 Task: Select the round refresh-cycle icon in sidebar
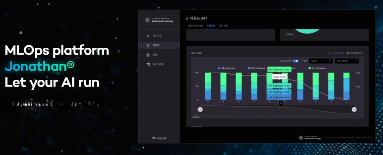(x=148, y=45)
